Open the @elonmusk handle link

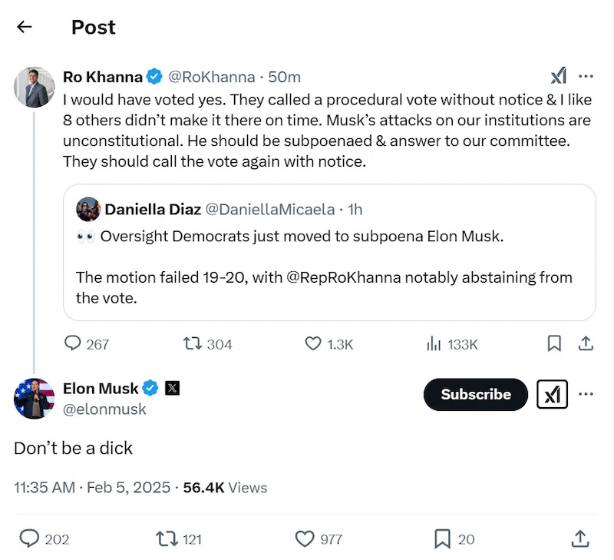pyautogui.click(x=104, y=409)
